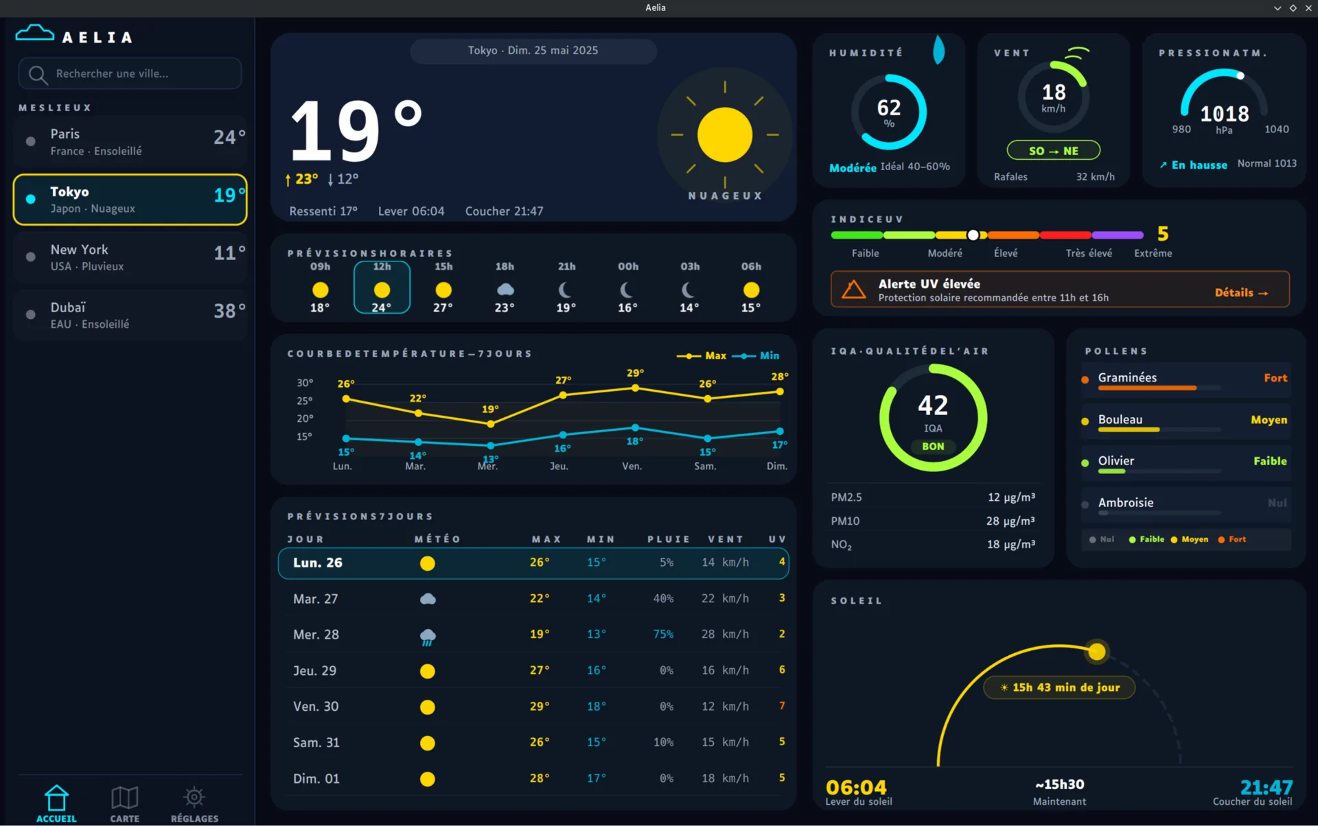Open UV alert Détails link

[x=1241, y=293]
